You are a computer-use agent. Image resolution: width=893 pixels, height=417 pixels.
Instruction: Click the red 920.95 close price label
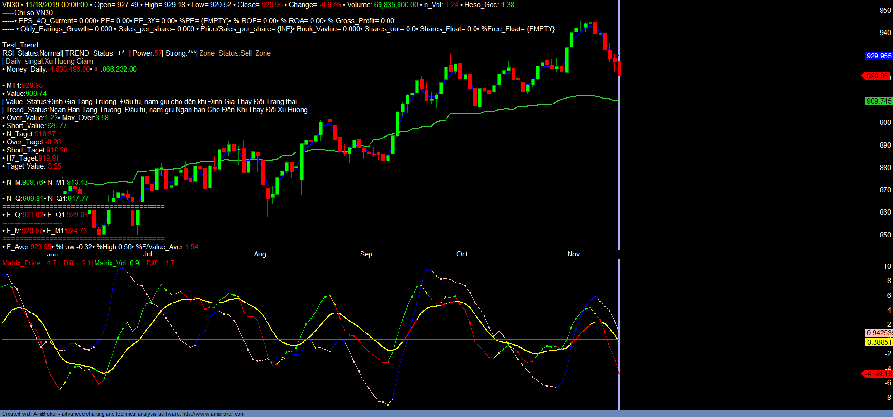pos(876,76)
